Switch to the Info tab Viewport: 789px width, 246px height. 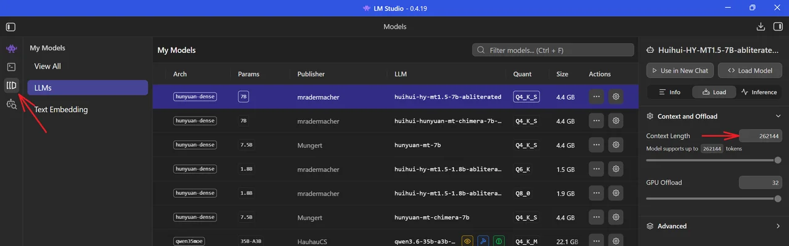point(669,92)
